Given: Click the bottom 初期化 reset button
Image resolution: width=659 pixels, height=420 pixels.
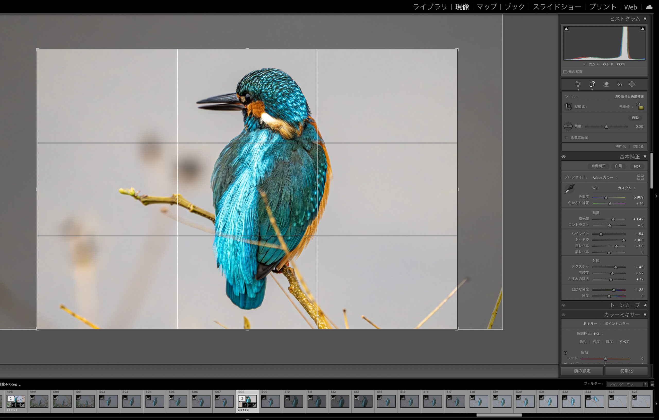Looking at the screenshot, I should pos(626,371).
